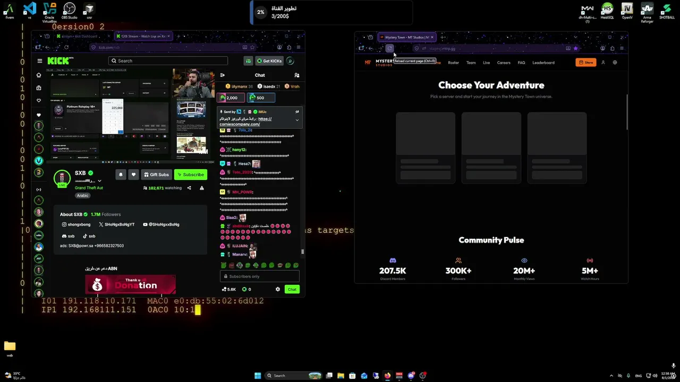
Task: Collapse the Kick chat panel
Action: click(x=222, y=75)
